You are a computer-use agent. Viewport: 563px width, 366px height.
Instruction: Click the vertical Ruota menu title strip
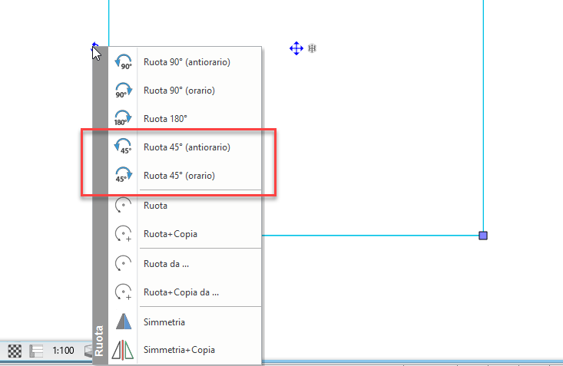(100, 206)
